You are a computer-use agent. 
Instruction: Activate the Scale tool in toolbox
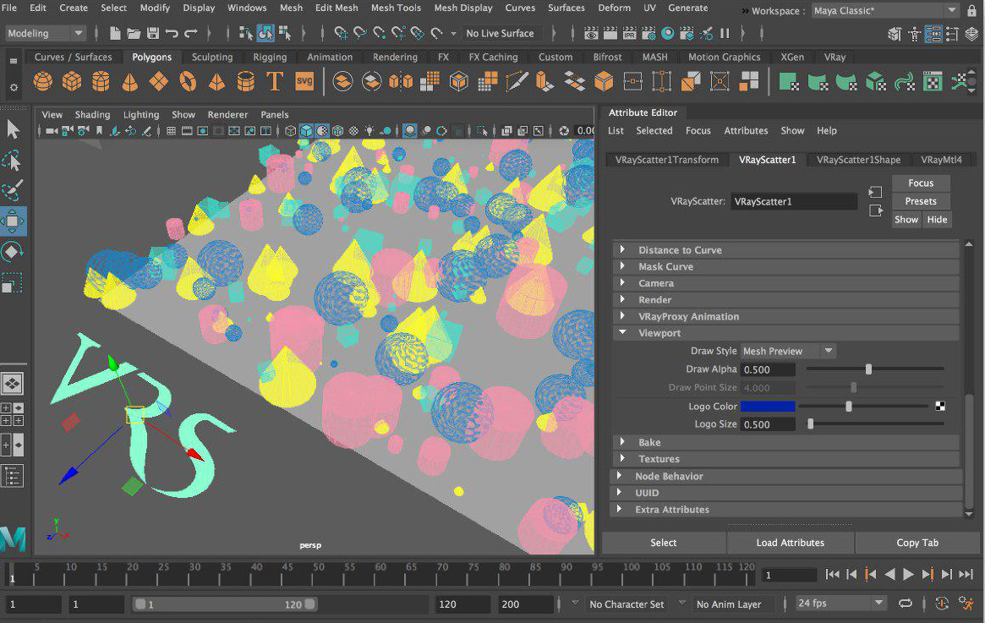(13, 282)
